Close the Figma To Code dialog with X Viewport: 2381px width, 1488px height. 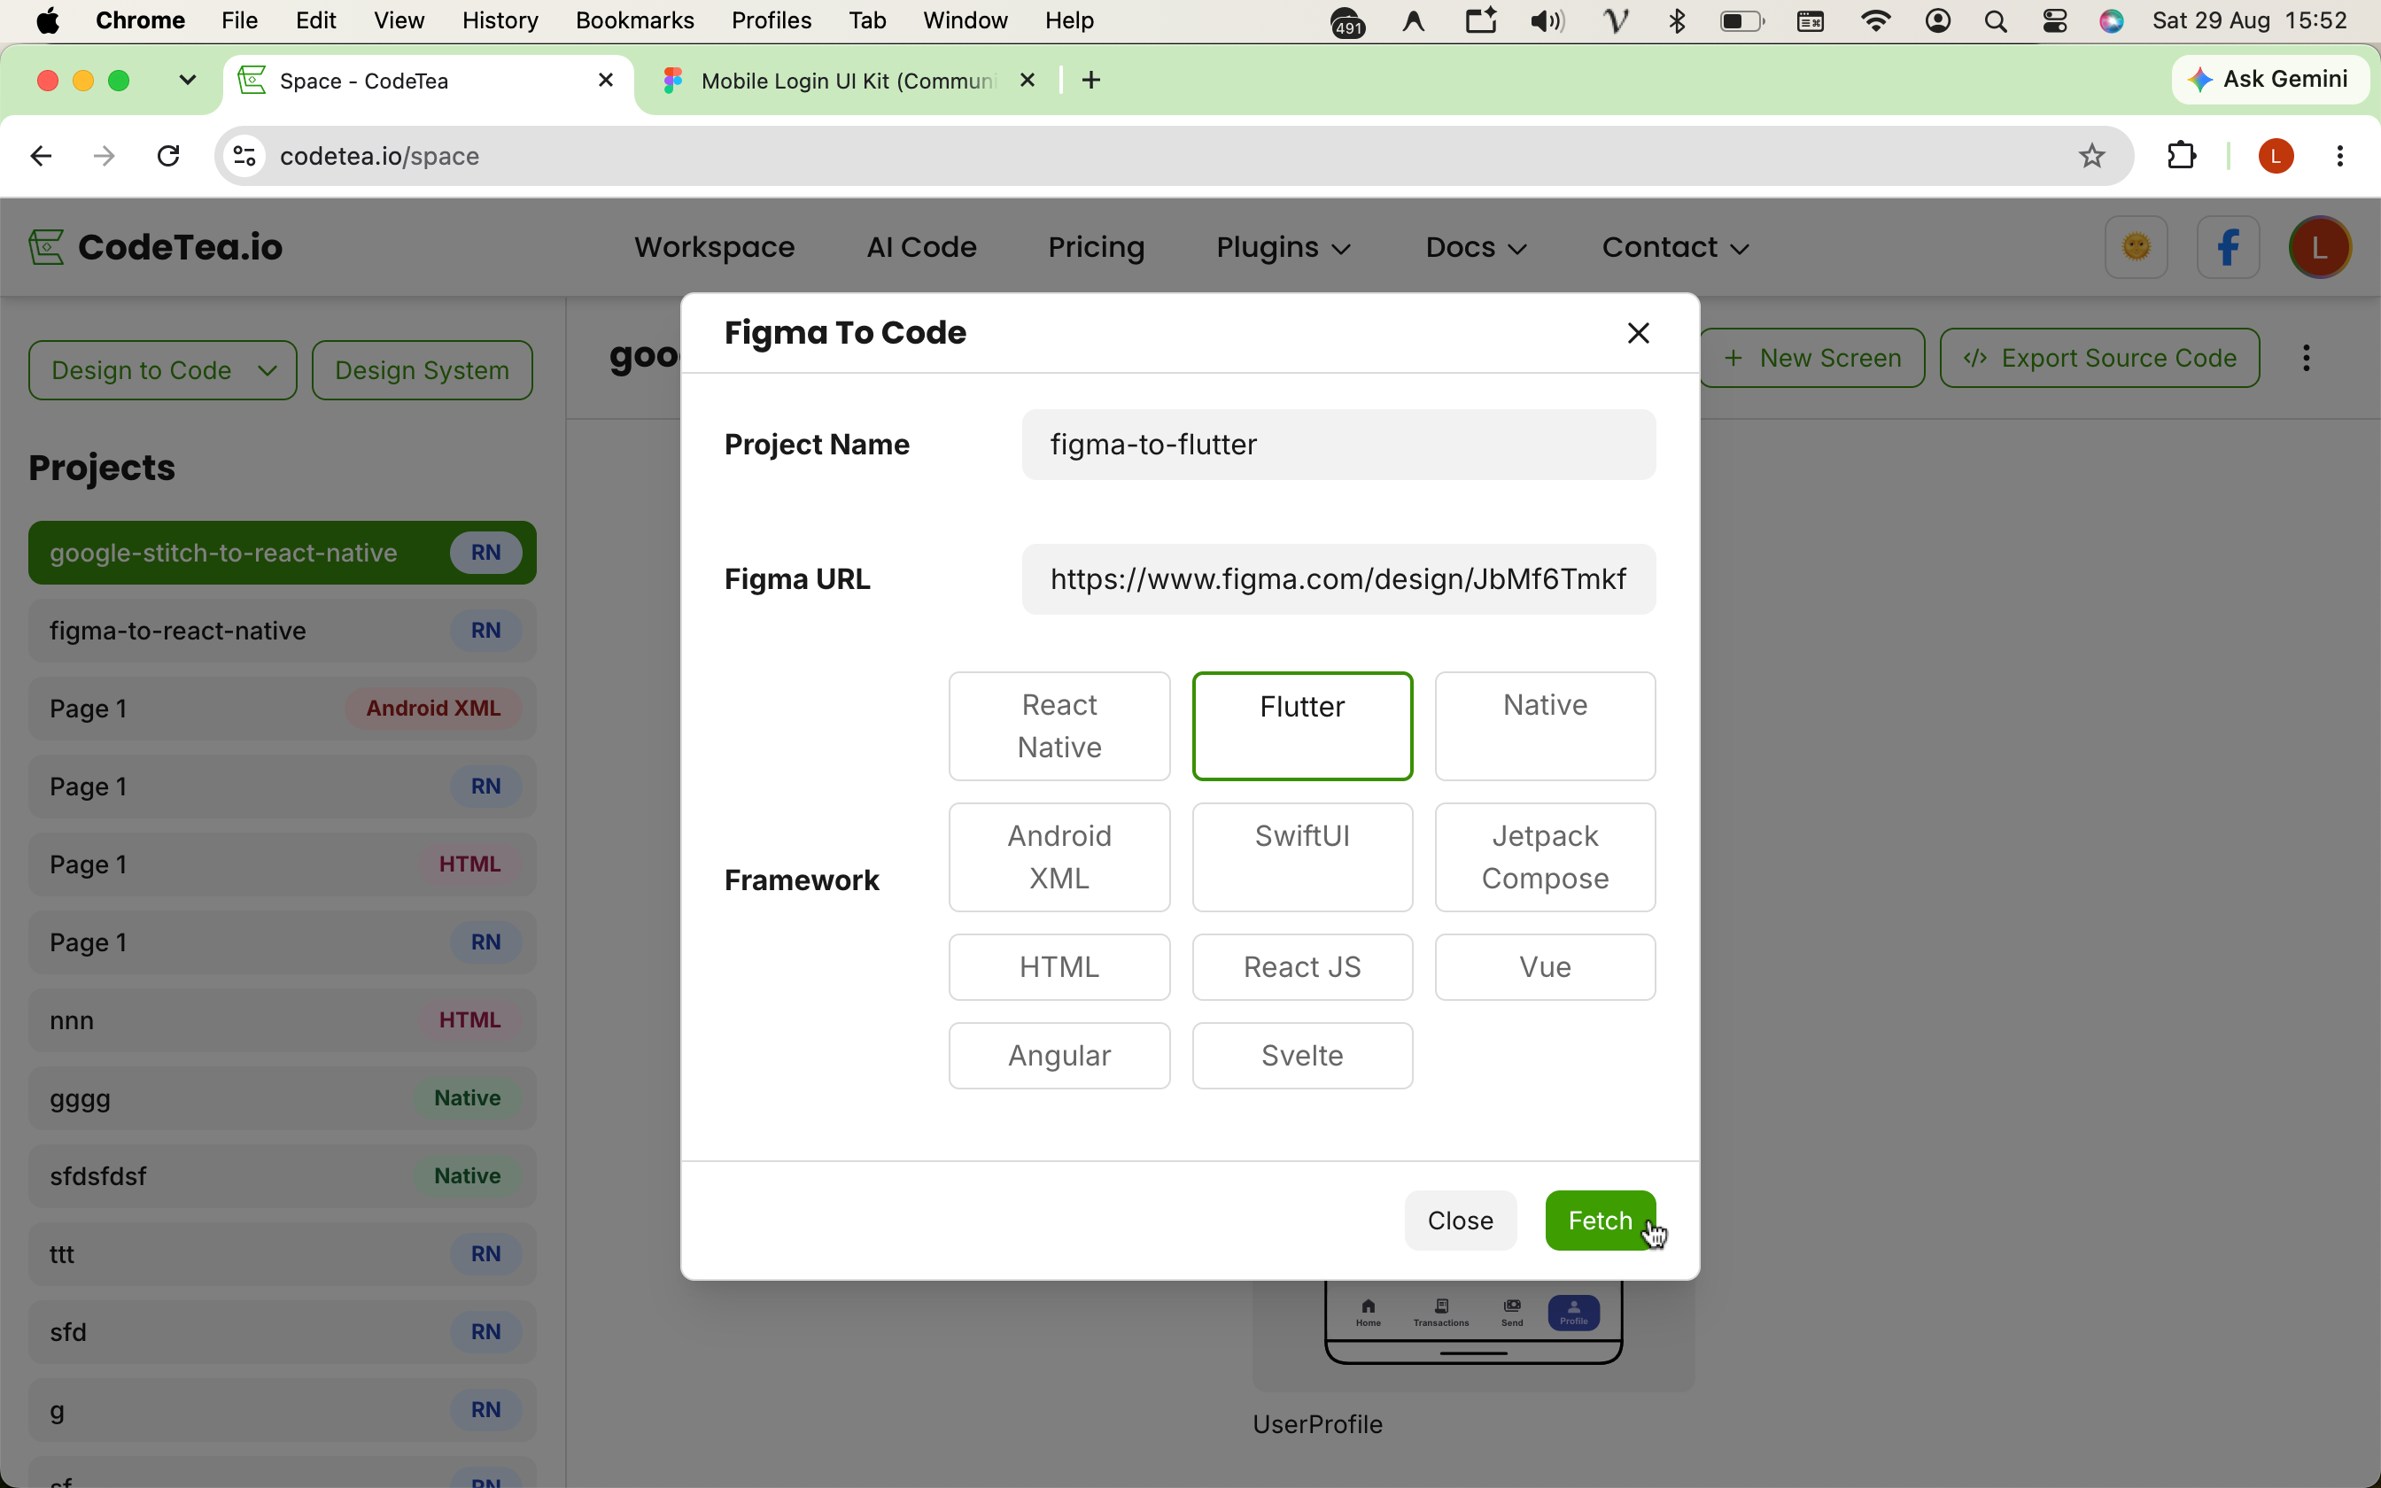point(1638,334)
